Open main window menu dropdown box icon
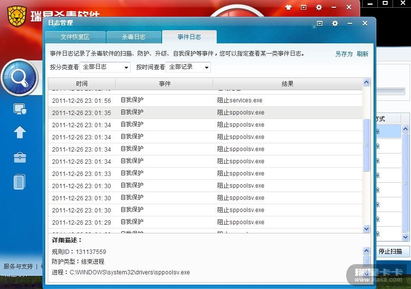 tap(303, 7)
